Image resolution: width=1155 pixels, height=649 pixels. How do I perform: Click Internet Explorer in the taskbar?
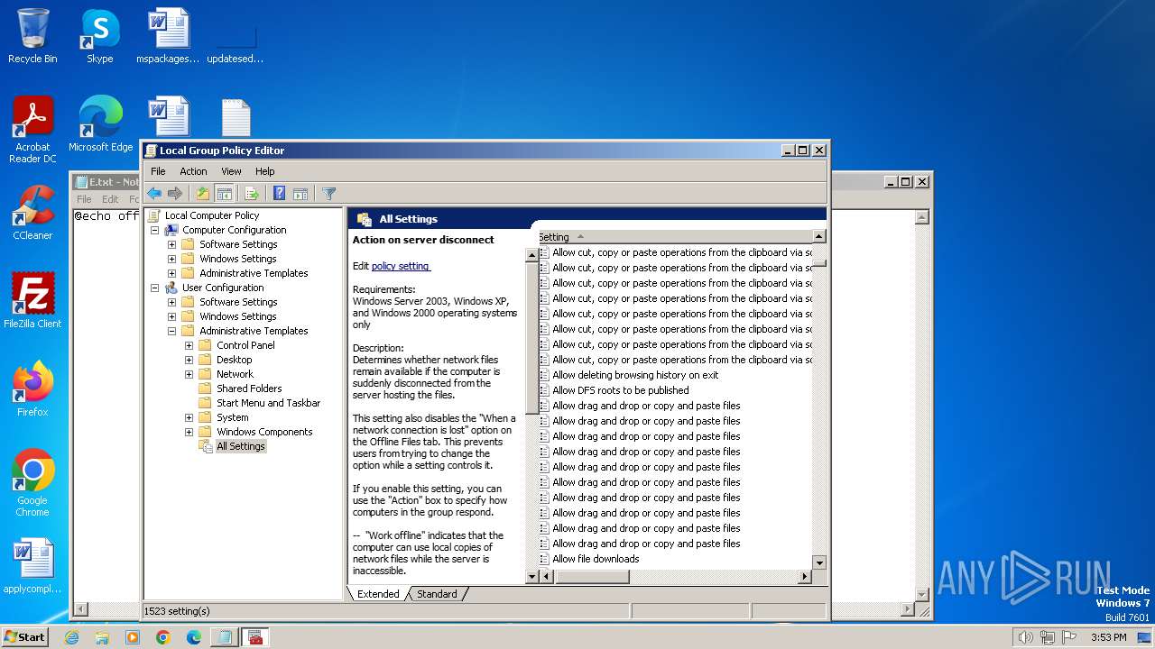[x=71, y=637]
